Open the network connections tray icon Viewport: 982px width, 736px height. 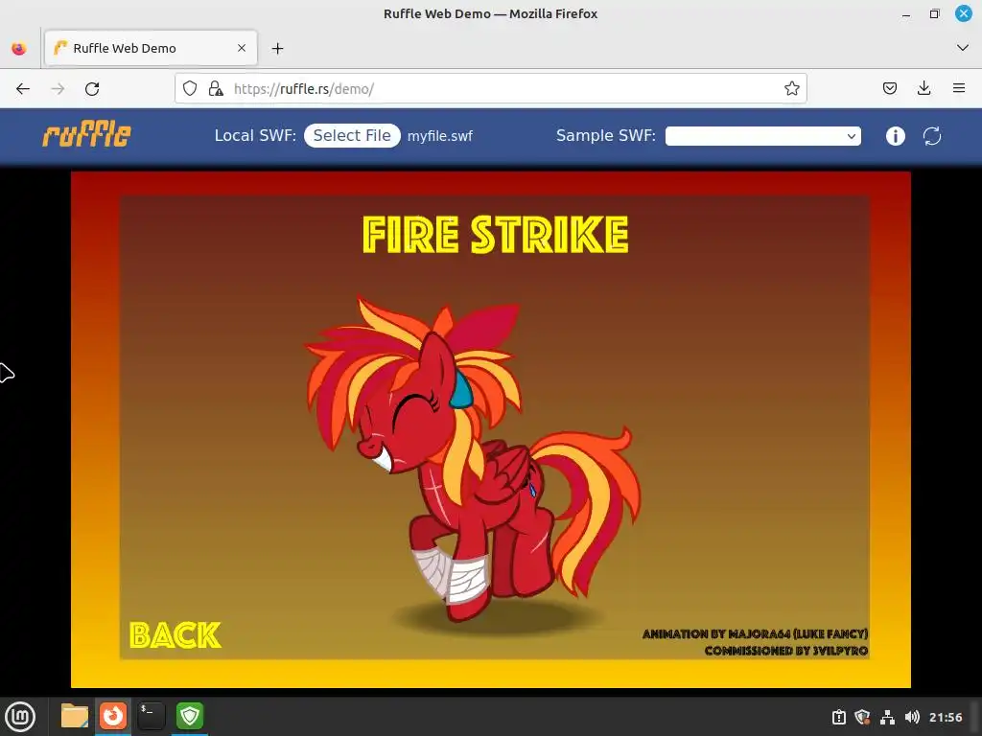tap(887, 717)
